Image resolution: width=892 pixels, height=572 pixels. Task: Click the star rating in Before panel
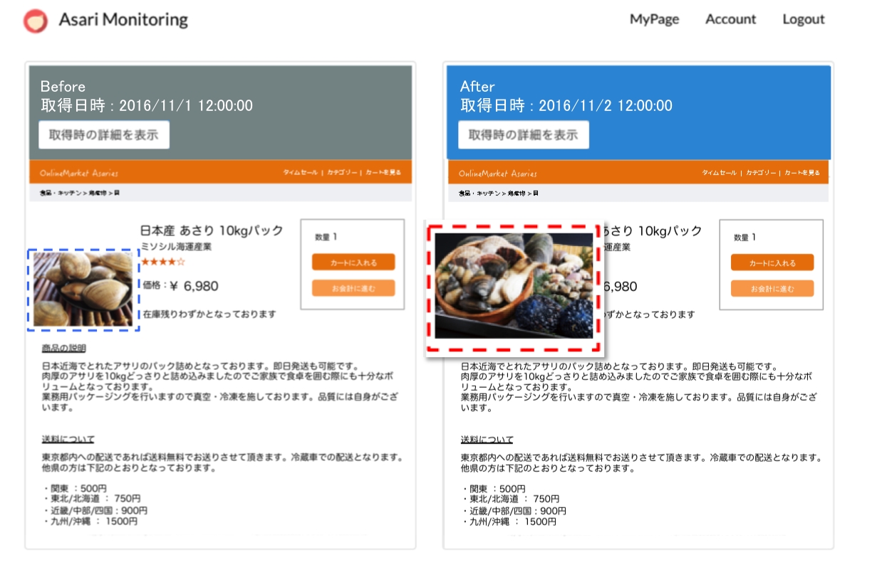163,262
